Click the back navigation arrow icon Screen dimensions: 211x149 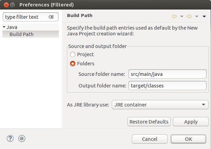174,16
